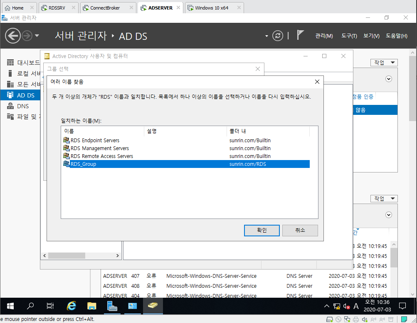Click the refresh icon in Server Manager header

point(278,36)
